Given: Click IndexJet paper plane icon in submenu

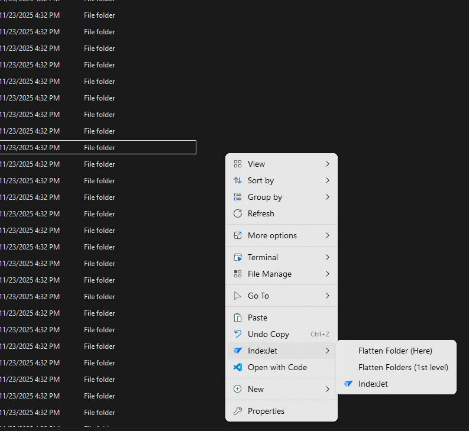Looking at the screenshot, I should click(348, 384).
